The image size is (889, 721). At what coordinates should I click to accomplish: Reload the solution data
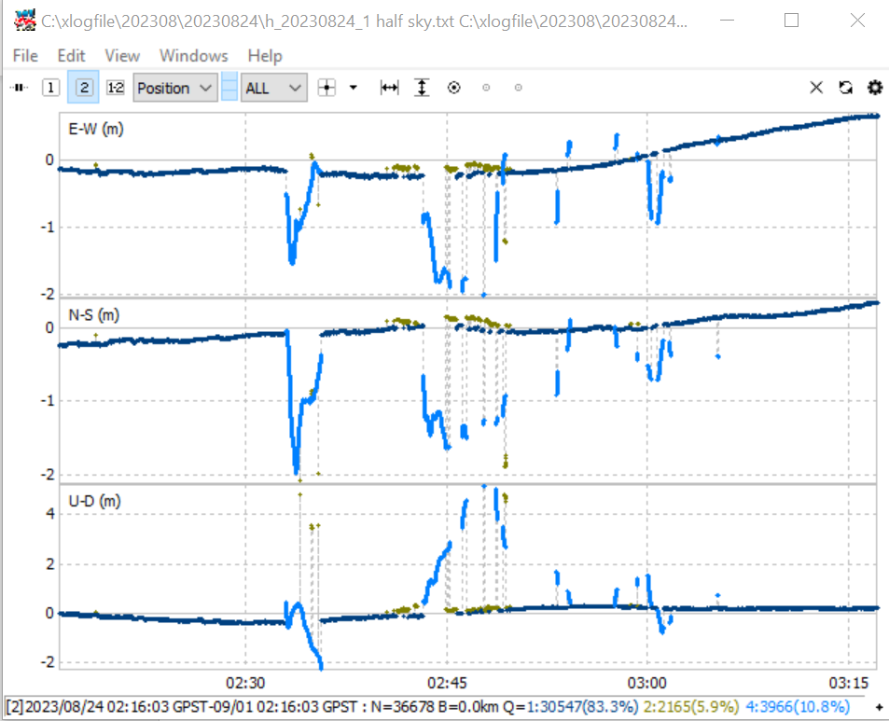click(846, 88)
